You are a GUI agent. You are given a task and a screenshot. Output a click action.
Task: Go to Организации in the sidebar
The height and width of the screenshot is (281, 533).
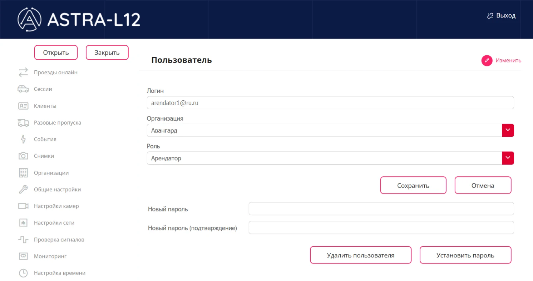click(51, 173)
